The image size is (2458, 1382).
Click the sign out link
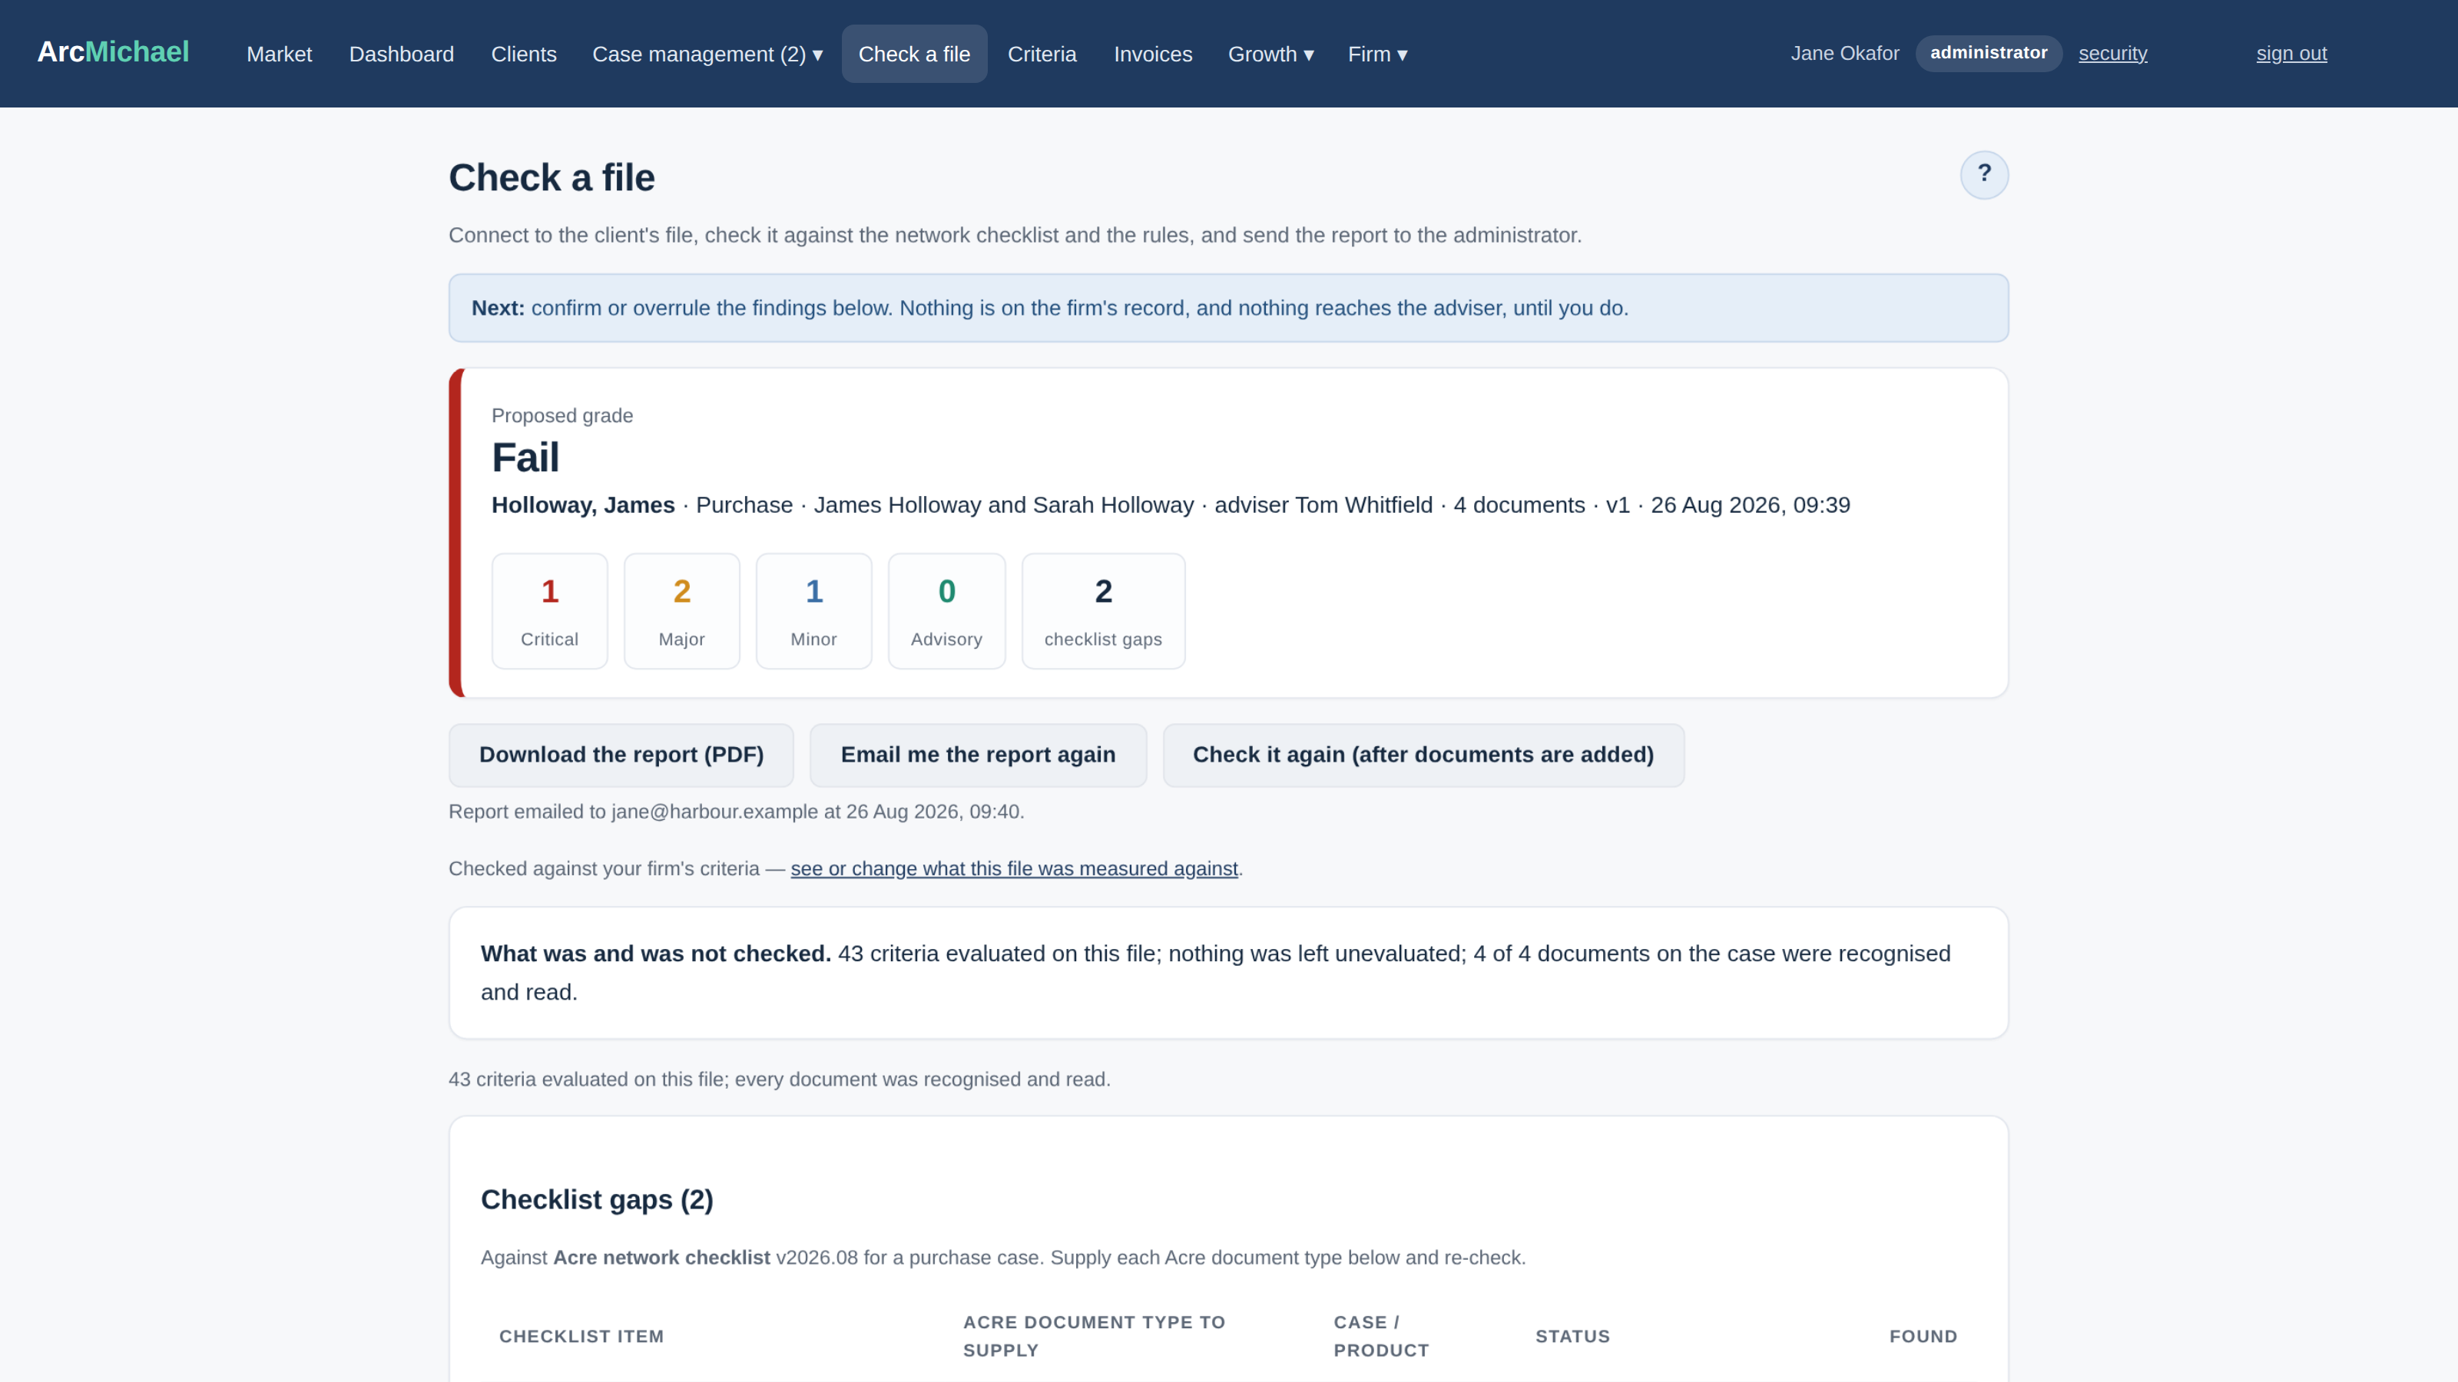pos(2291,54)
